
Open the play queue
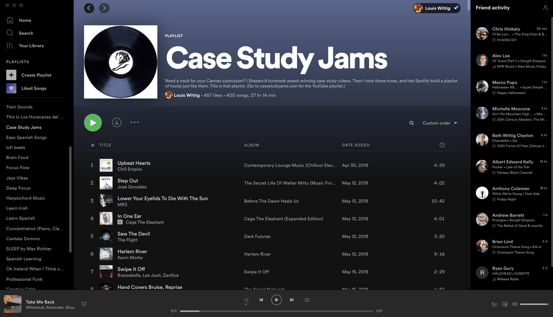tap(494, 304)
